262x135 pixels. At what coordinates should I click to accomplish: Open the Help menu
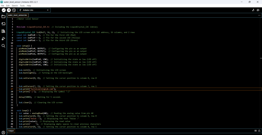tap(29, 6)
